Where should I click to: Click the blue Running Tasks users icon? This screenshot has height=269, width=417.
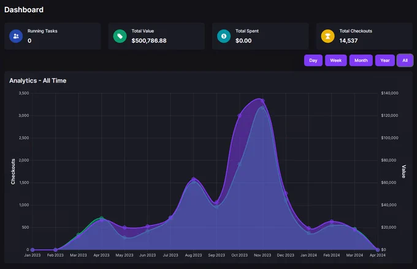[16, 36]
